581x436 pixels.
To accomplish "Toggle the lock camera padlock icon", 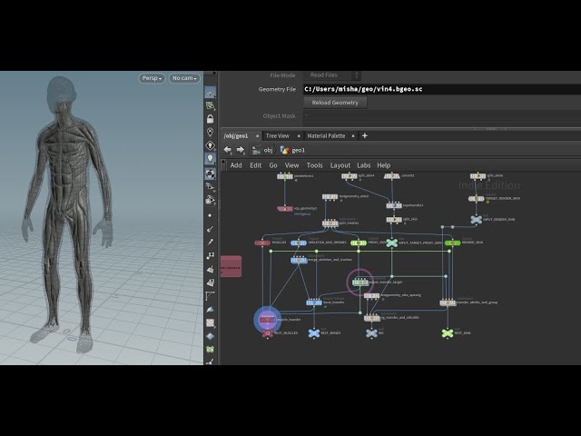I will click(x=210, y=119).
